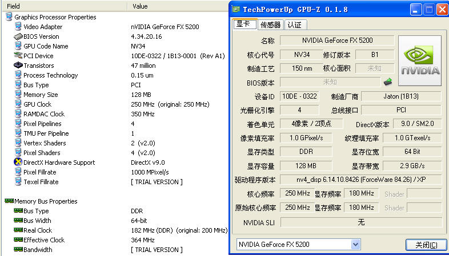Click the RAMDAC Clock row icon
449x256 pixels.
pos(18,114)
